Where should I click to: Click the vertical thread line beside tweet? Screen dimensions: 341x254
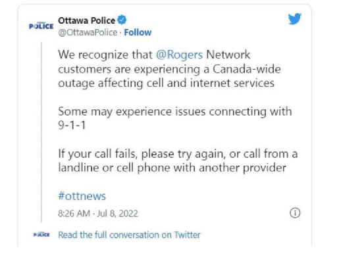coord(41,132)
